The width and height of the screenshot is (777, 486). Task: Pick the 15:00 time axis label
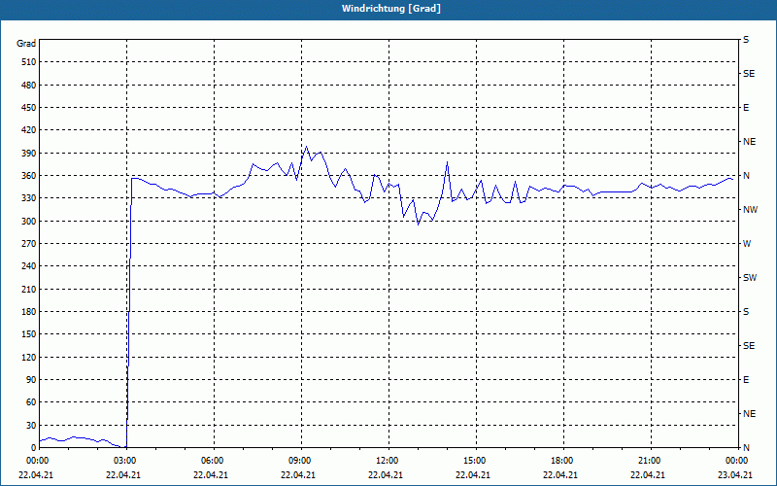(x=473, y=461)
